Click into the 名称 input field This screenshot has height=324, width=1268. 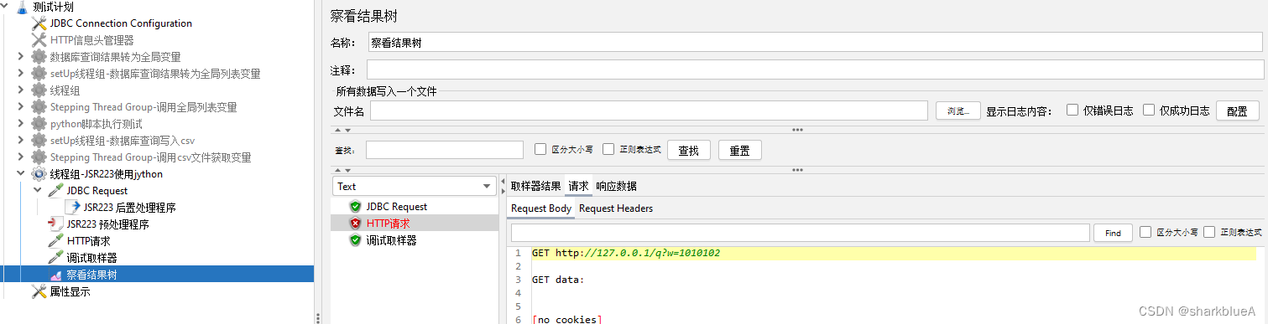coord(816,43)
